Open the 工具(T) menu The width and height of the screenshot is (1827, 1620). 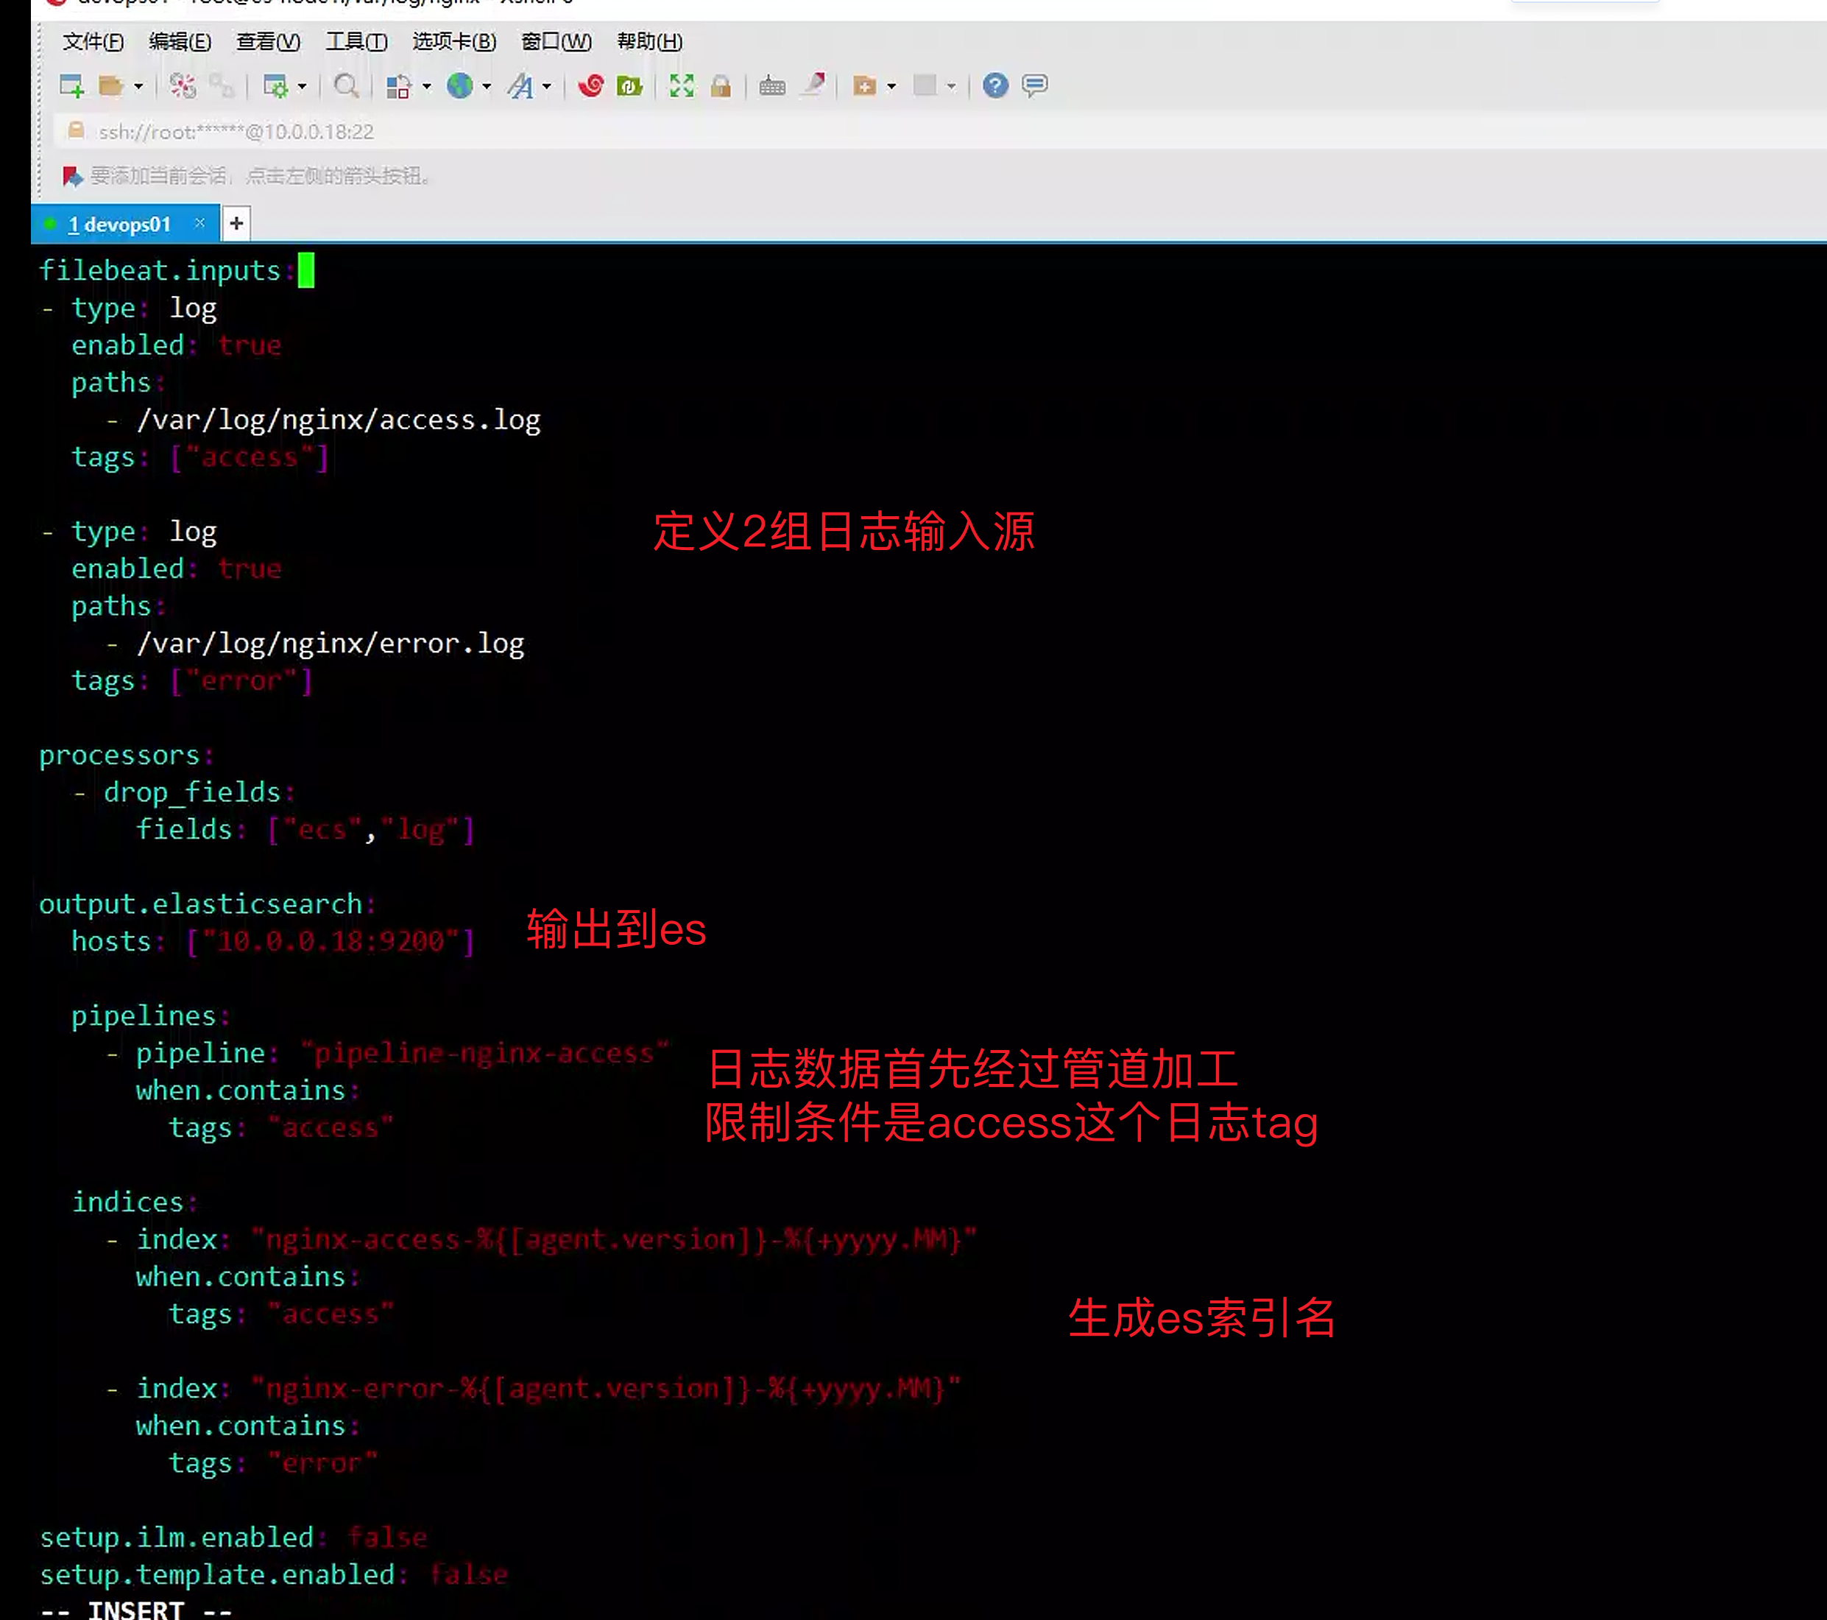(x=356, y=42)
